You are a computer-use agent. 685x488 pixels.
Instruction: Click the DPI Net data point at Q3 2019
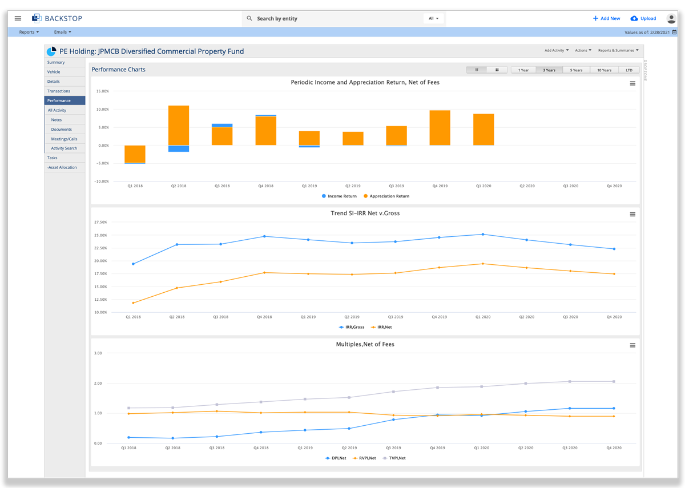393,420
